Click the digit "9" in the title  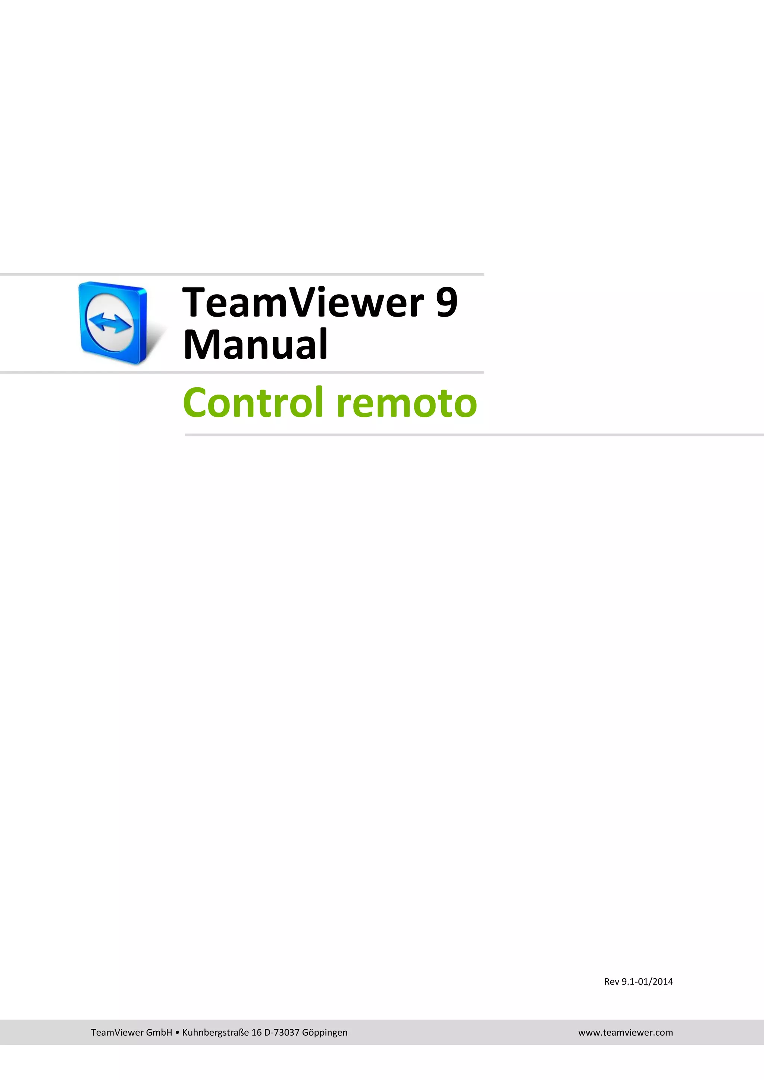click(x=447, y=302)
